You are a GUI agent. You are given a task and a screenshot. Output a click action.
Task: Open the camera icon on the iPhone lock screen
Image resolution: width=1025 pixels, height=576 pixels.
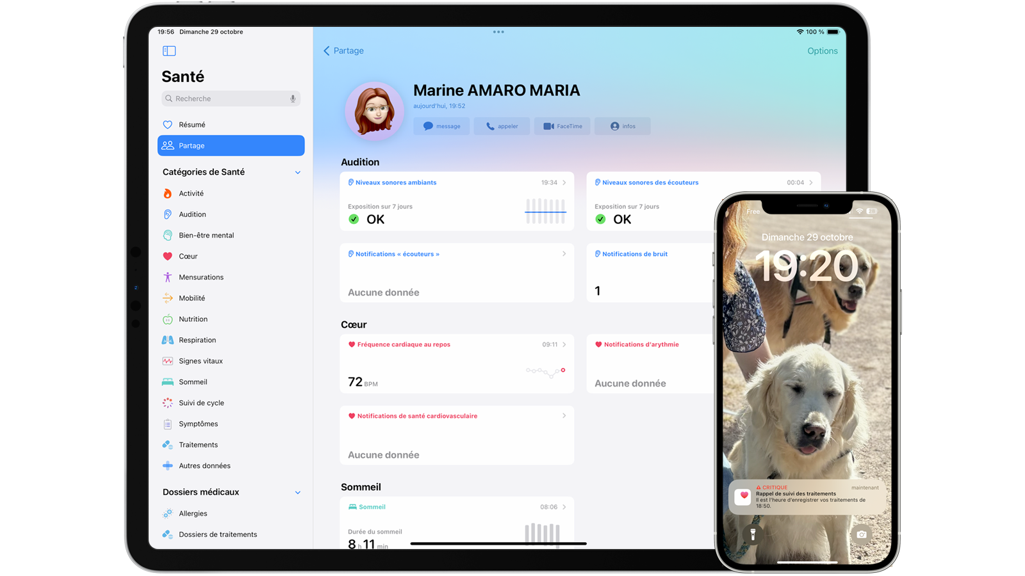tap(862, 534)
